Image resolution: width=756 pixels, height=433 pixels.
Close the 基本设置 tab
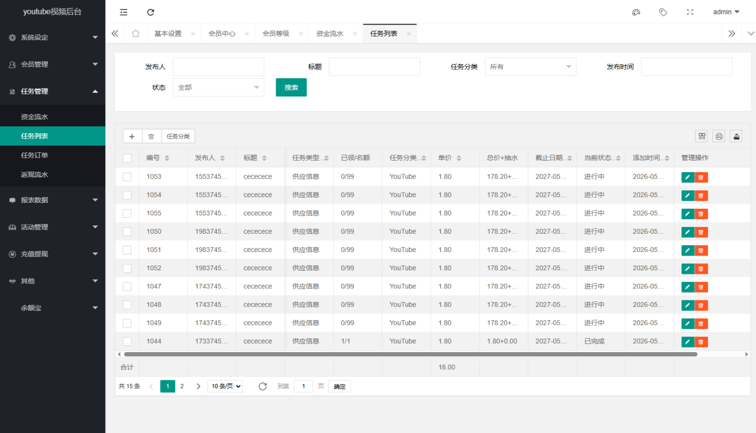pyautogui.click(x=193, y=33)
